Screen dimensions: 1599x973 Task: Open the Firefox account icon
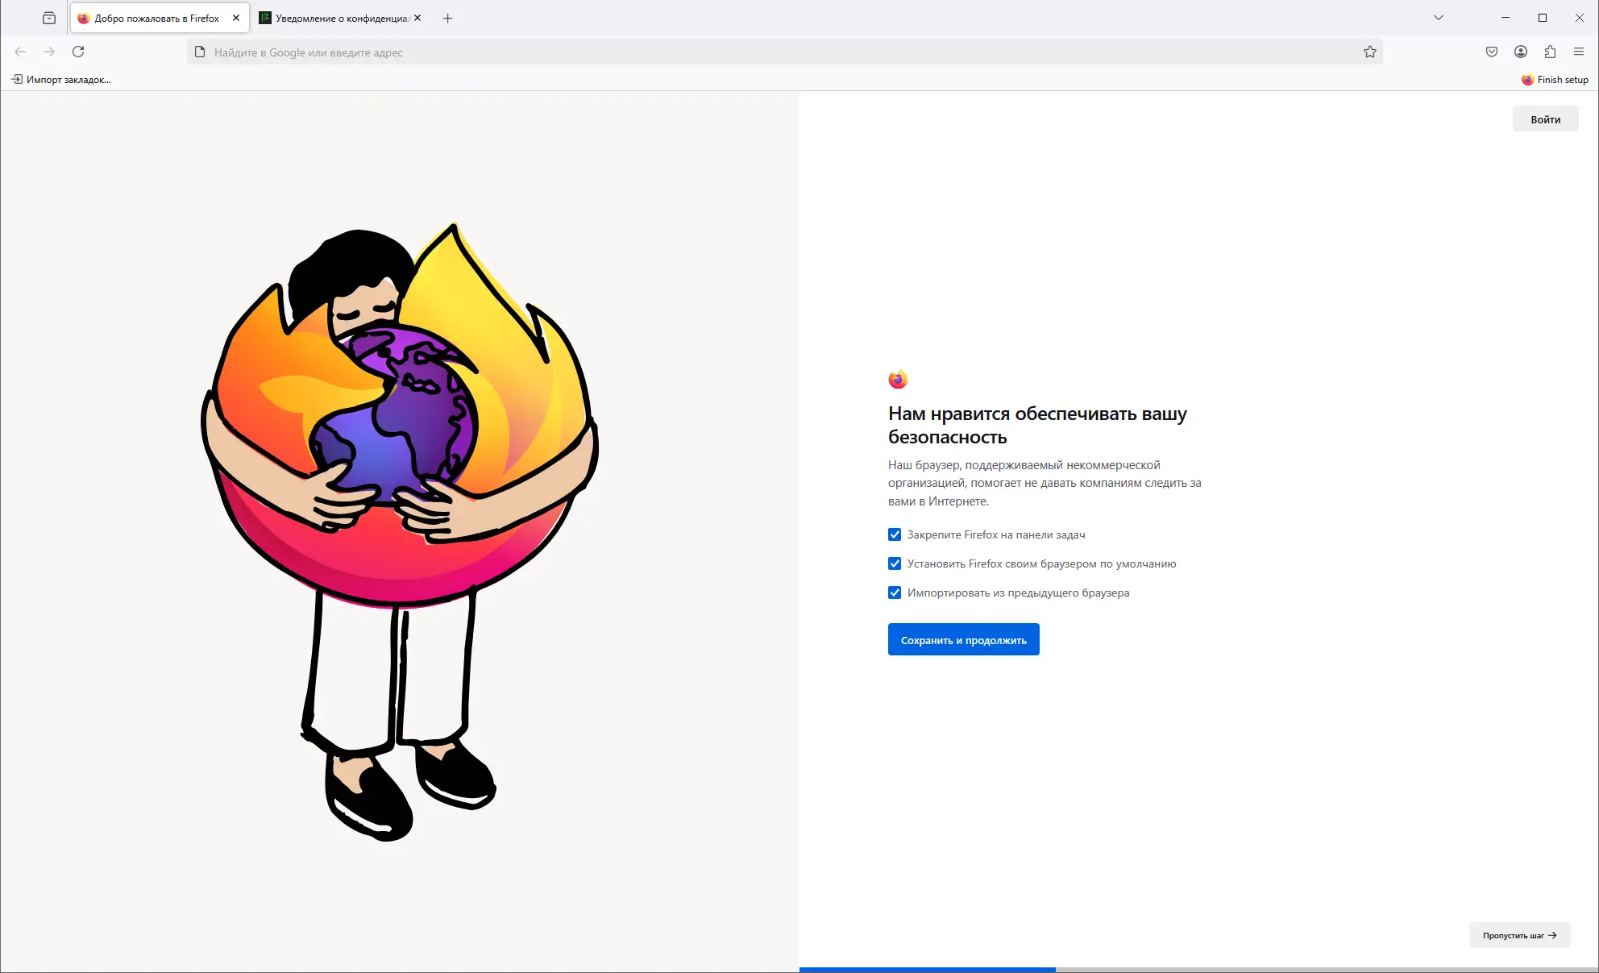coord(1521,52)
